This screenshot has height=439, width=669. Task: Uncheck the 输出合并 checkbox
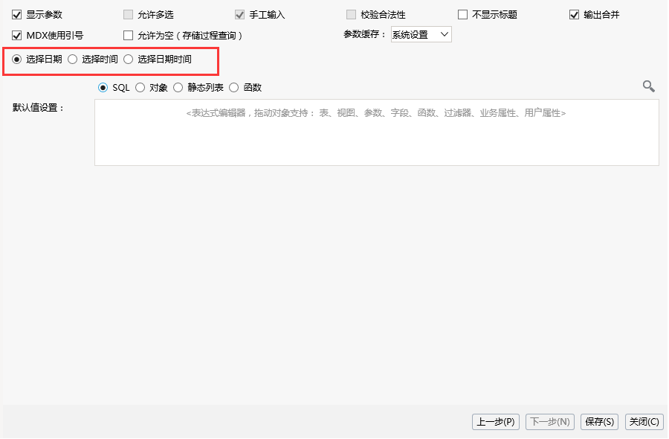575,15
